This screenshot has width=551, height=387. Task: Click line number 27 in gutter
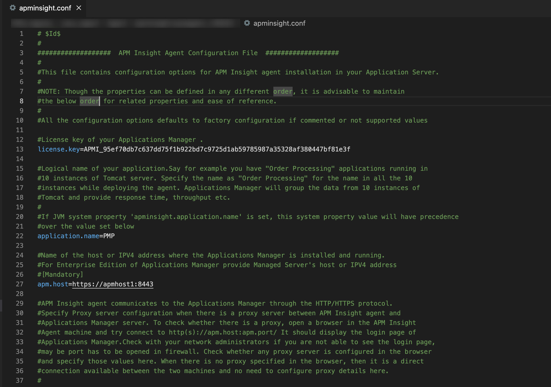coord(20,284)
